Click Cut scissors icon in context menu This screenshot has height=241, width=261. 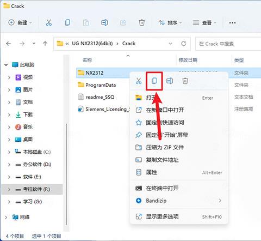[139, 81]
